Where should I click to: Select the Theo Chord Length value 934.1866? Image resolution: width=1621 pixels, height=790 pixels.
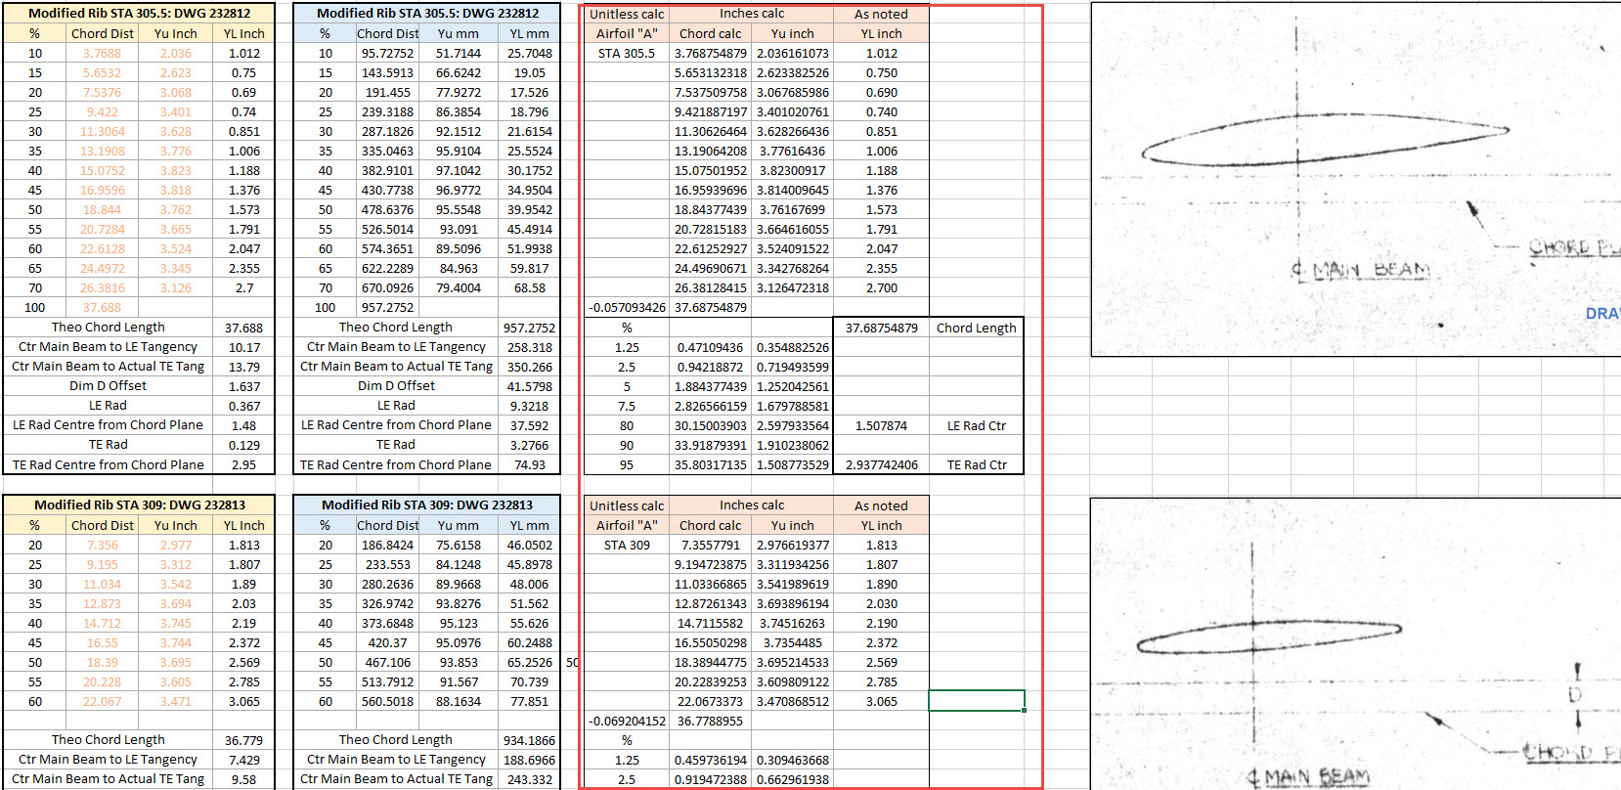(x=529, y=740)
